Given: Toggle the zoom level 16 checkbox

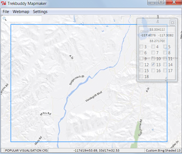Looking at the screenshot, I should pyautogui.click(x=153, y=70).
